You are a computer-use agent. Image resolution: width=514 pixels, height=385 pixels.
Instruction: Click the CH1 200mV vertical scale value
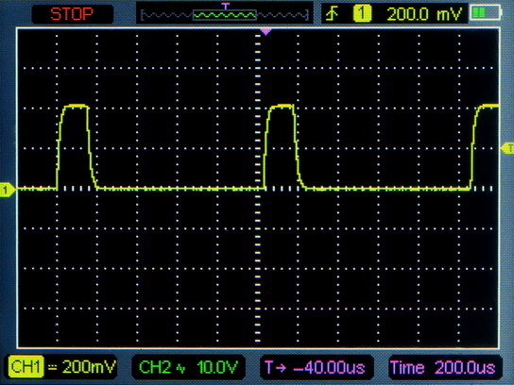[89, 367]
